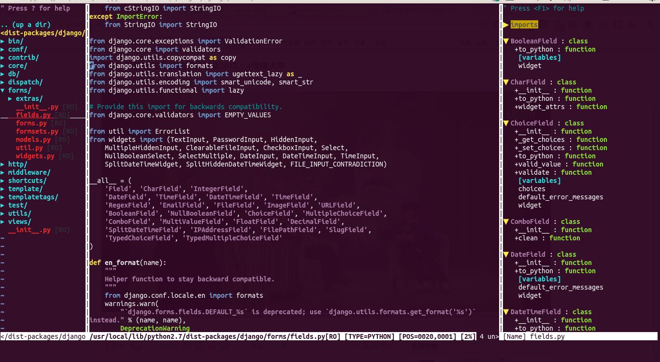Expand the contrib/ folder arrow

coord(3,58)
